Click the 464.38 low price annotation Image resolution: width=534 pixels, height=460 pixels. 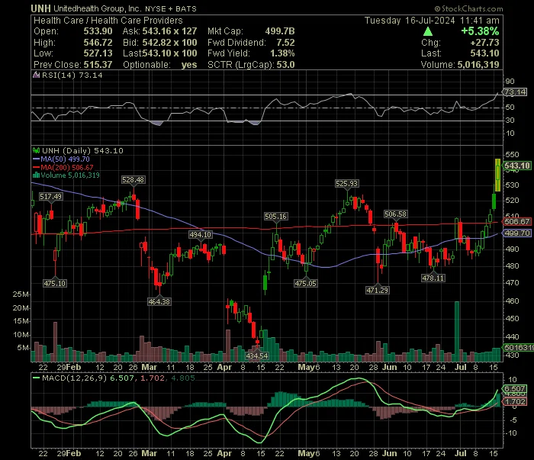159,301
